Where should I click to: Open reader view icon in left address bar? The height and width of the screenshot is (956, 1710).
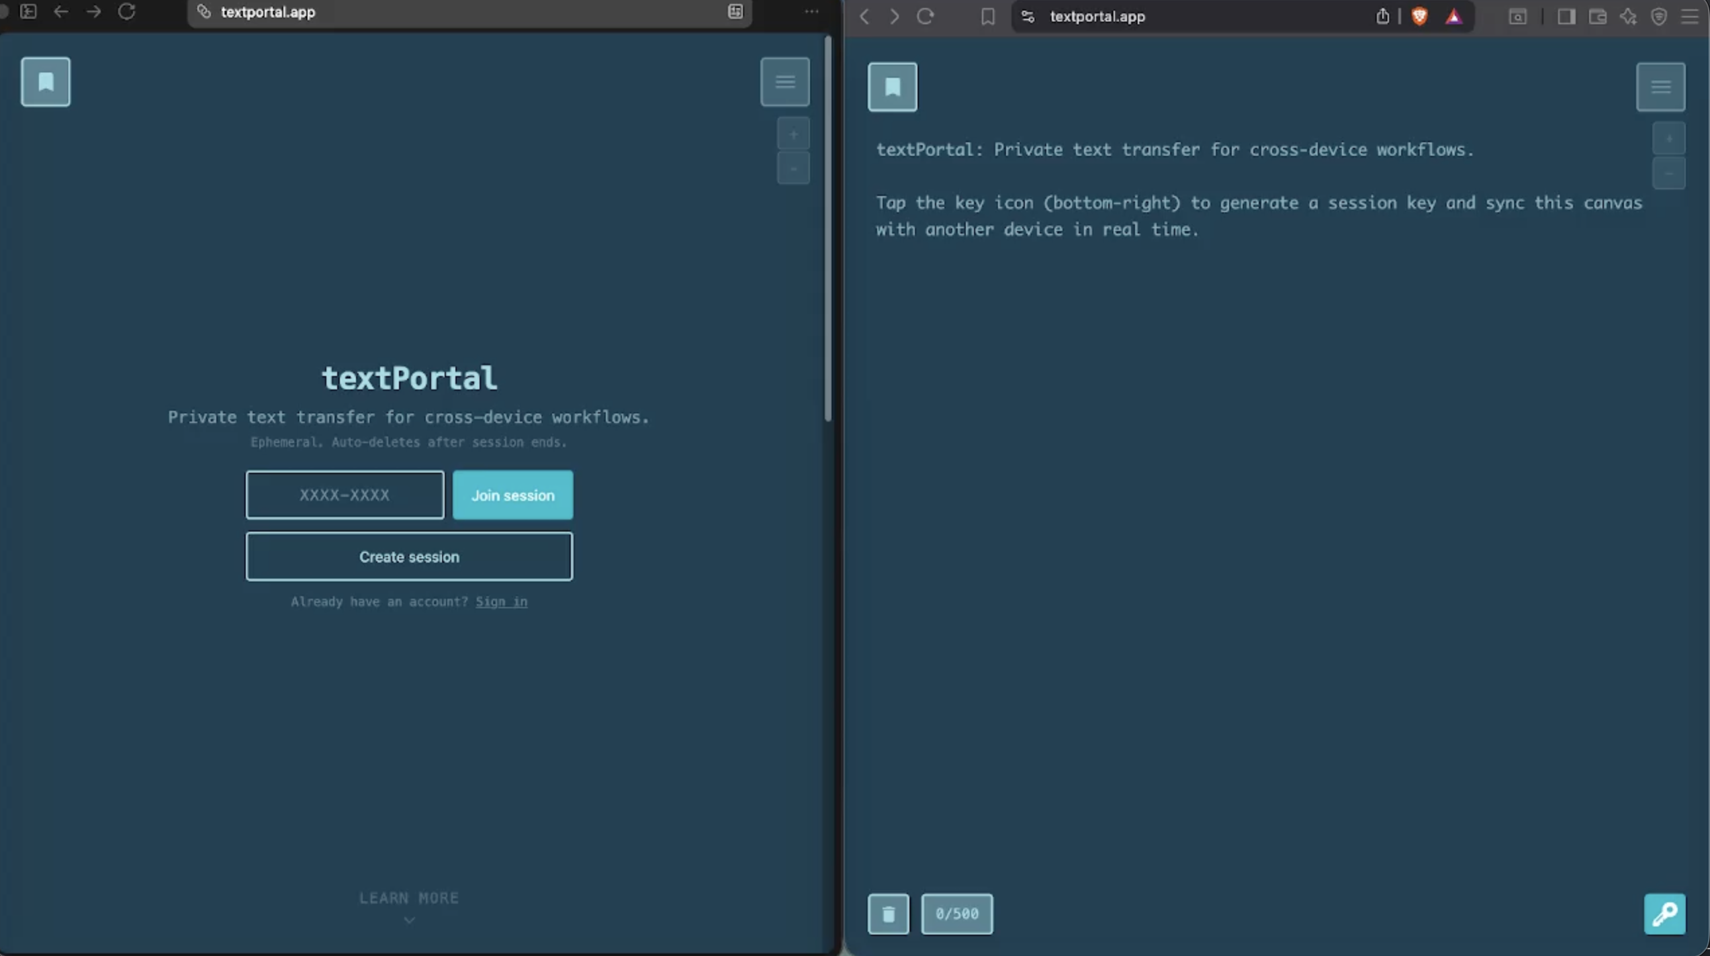[x=735, y=11]
